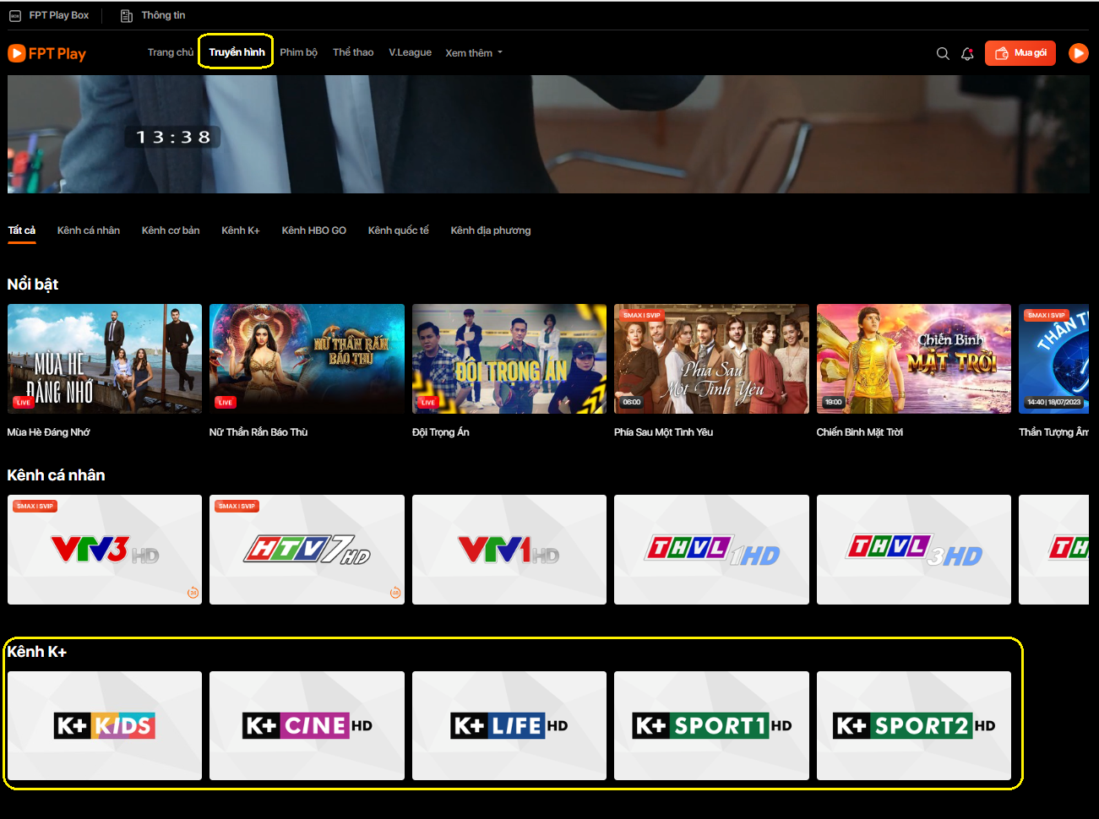This screenshot has width=1099, height=819.
Task: Click the Nổi bật section heading
Action: 32,285
